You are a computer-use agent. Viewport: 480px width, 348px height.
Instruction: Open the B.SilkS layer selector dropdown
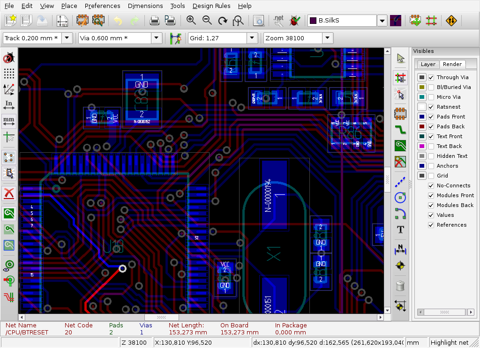[x=382, y=21]
